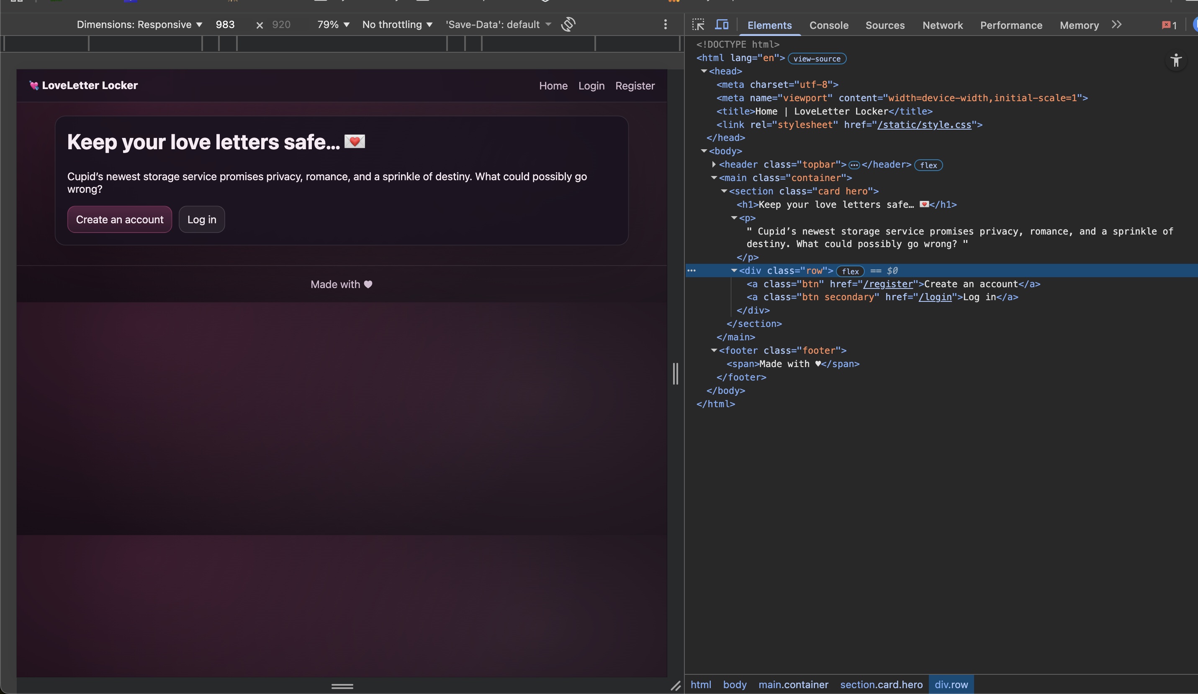Open the 79% zoom level dropdown
This screenshot has width=1198, height=694.
332,25
